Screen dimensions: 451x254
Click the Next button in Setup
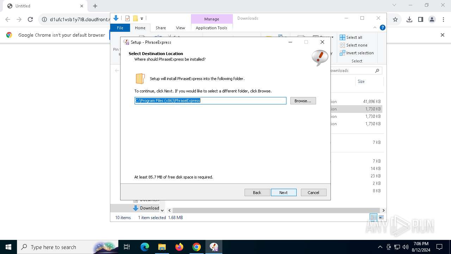point(284,193)
